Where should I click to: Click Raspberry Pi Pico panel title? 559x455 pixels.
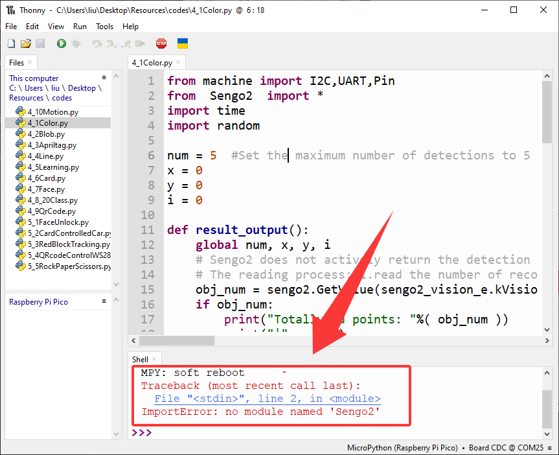pyautogui.click(x=38, y=302)
